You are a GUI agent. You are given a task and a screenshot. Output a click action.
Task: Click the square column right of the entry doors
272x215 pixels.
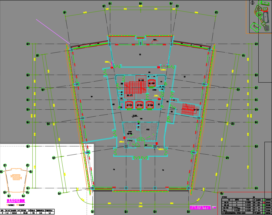[x=155, y=146]
